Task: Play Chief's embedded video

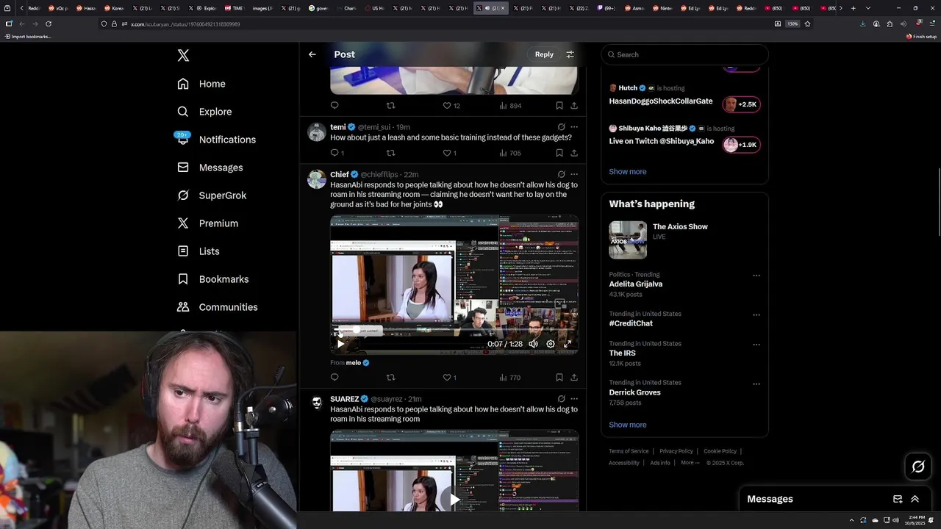Action: click(340, 344)
